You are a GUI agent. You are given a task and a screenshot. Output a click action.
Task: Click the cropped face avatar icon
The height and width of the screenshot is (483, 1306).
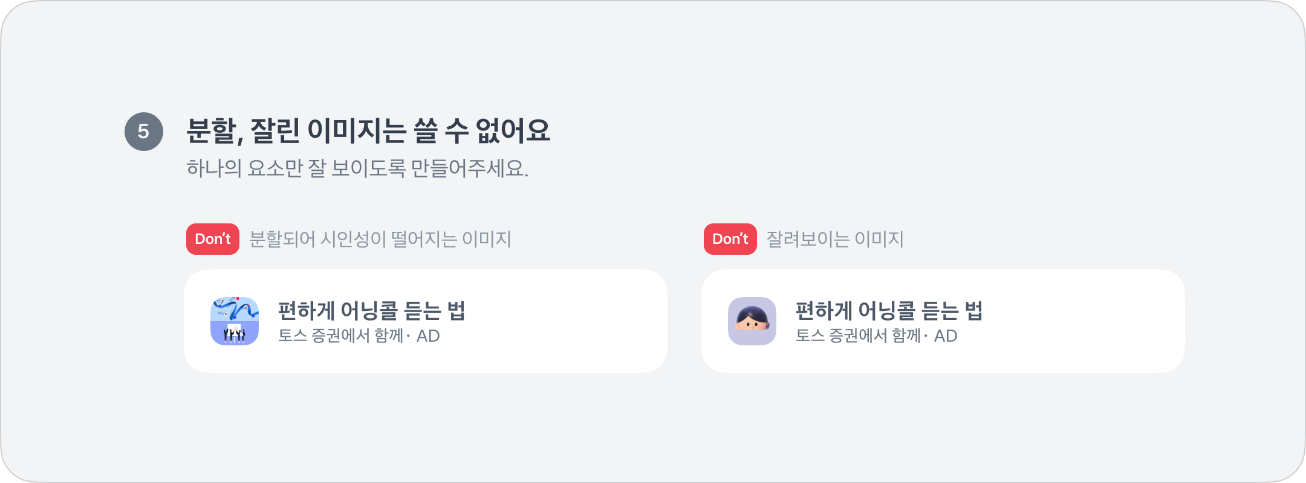[x=752, y=321]
